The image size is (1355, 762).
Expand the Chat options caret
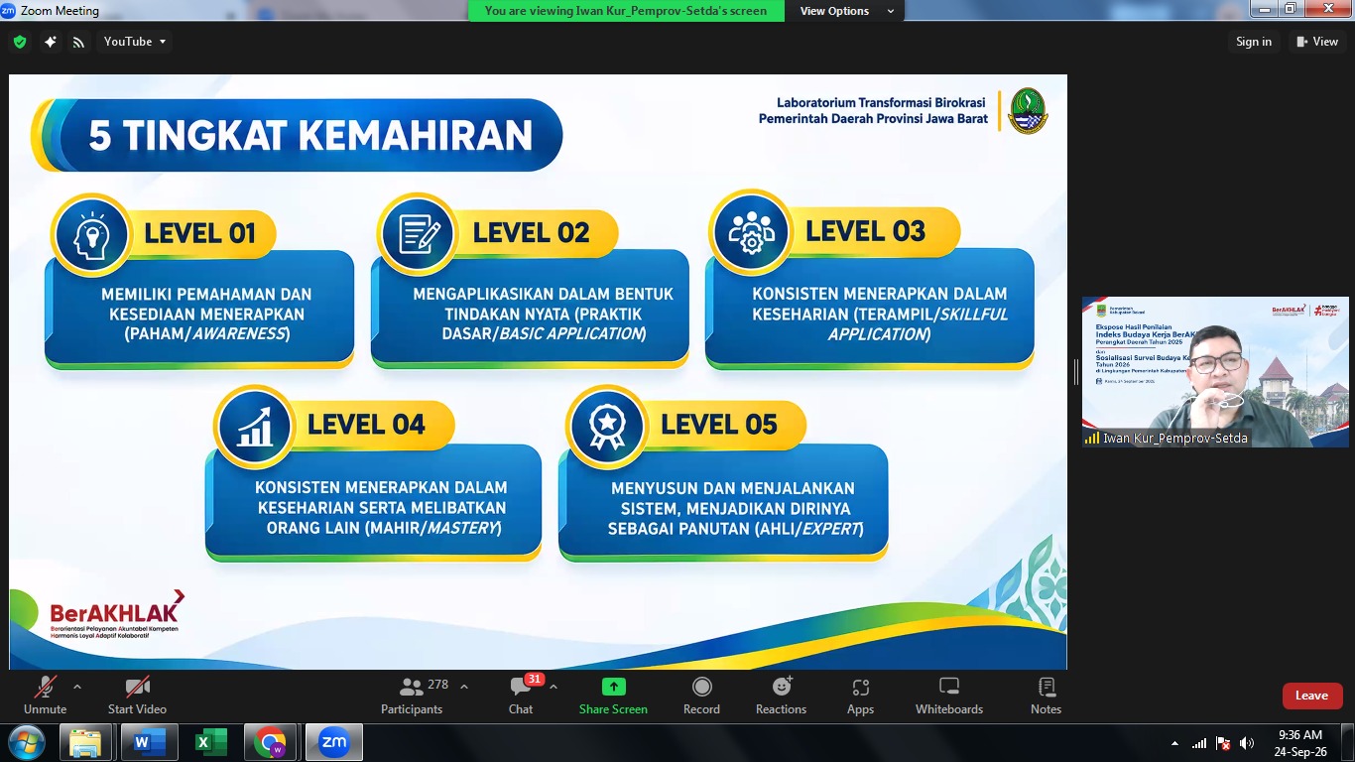pos(554,687)
